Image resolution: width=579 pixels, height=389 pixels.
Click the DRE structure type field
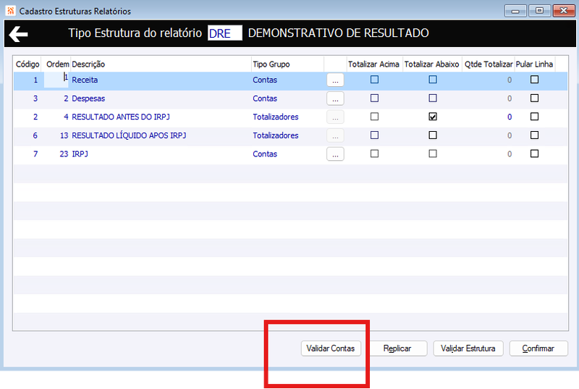(225, 33)
